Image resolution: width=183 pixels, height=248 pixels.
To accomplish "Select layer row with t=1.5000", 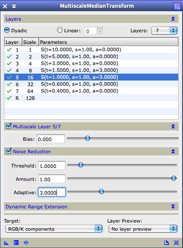I will coord(91,70).
